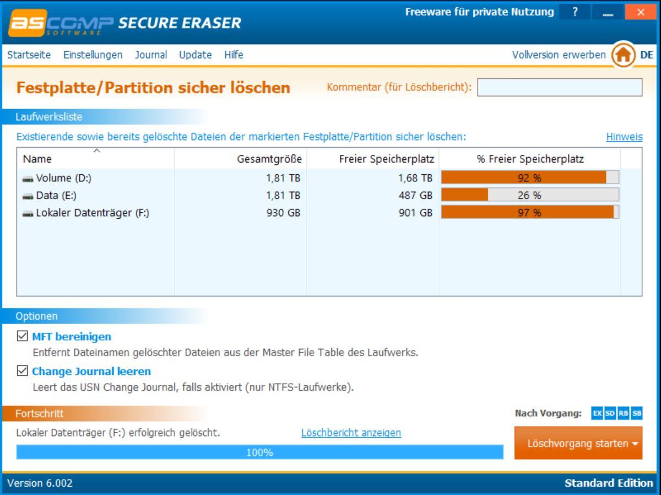Open the Update menu
This screenshot has width=661, height=495.
click(x=196, y=55)
